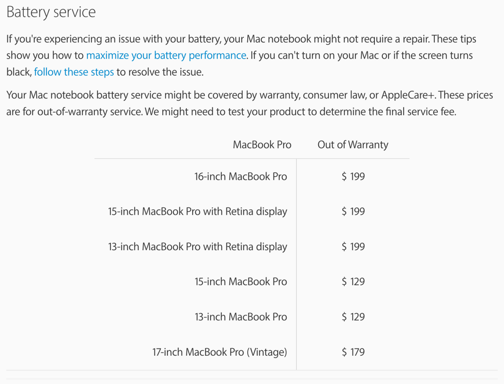
Task: Select the sentence about testing your product
Action: [300, 112]
